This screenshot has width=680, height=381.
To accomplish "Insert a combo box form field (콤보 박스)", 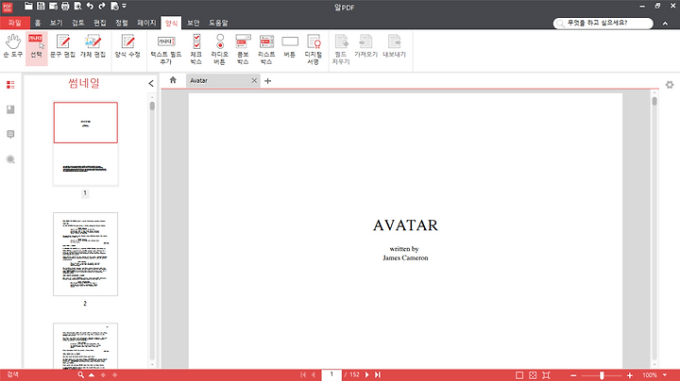I will click(243, 50).
